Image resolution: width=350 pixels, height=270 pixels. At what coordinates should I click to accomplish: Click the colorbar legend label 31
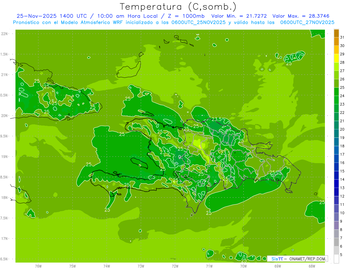click(x=342, y=37)
